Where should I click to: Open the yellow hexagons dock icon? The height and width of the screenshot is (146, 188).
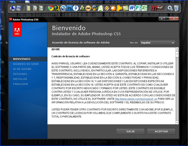click(119, 8)
